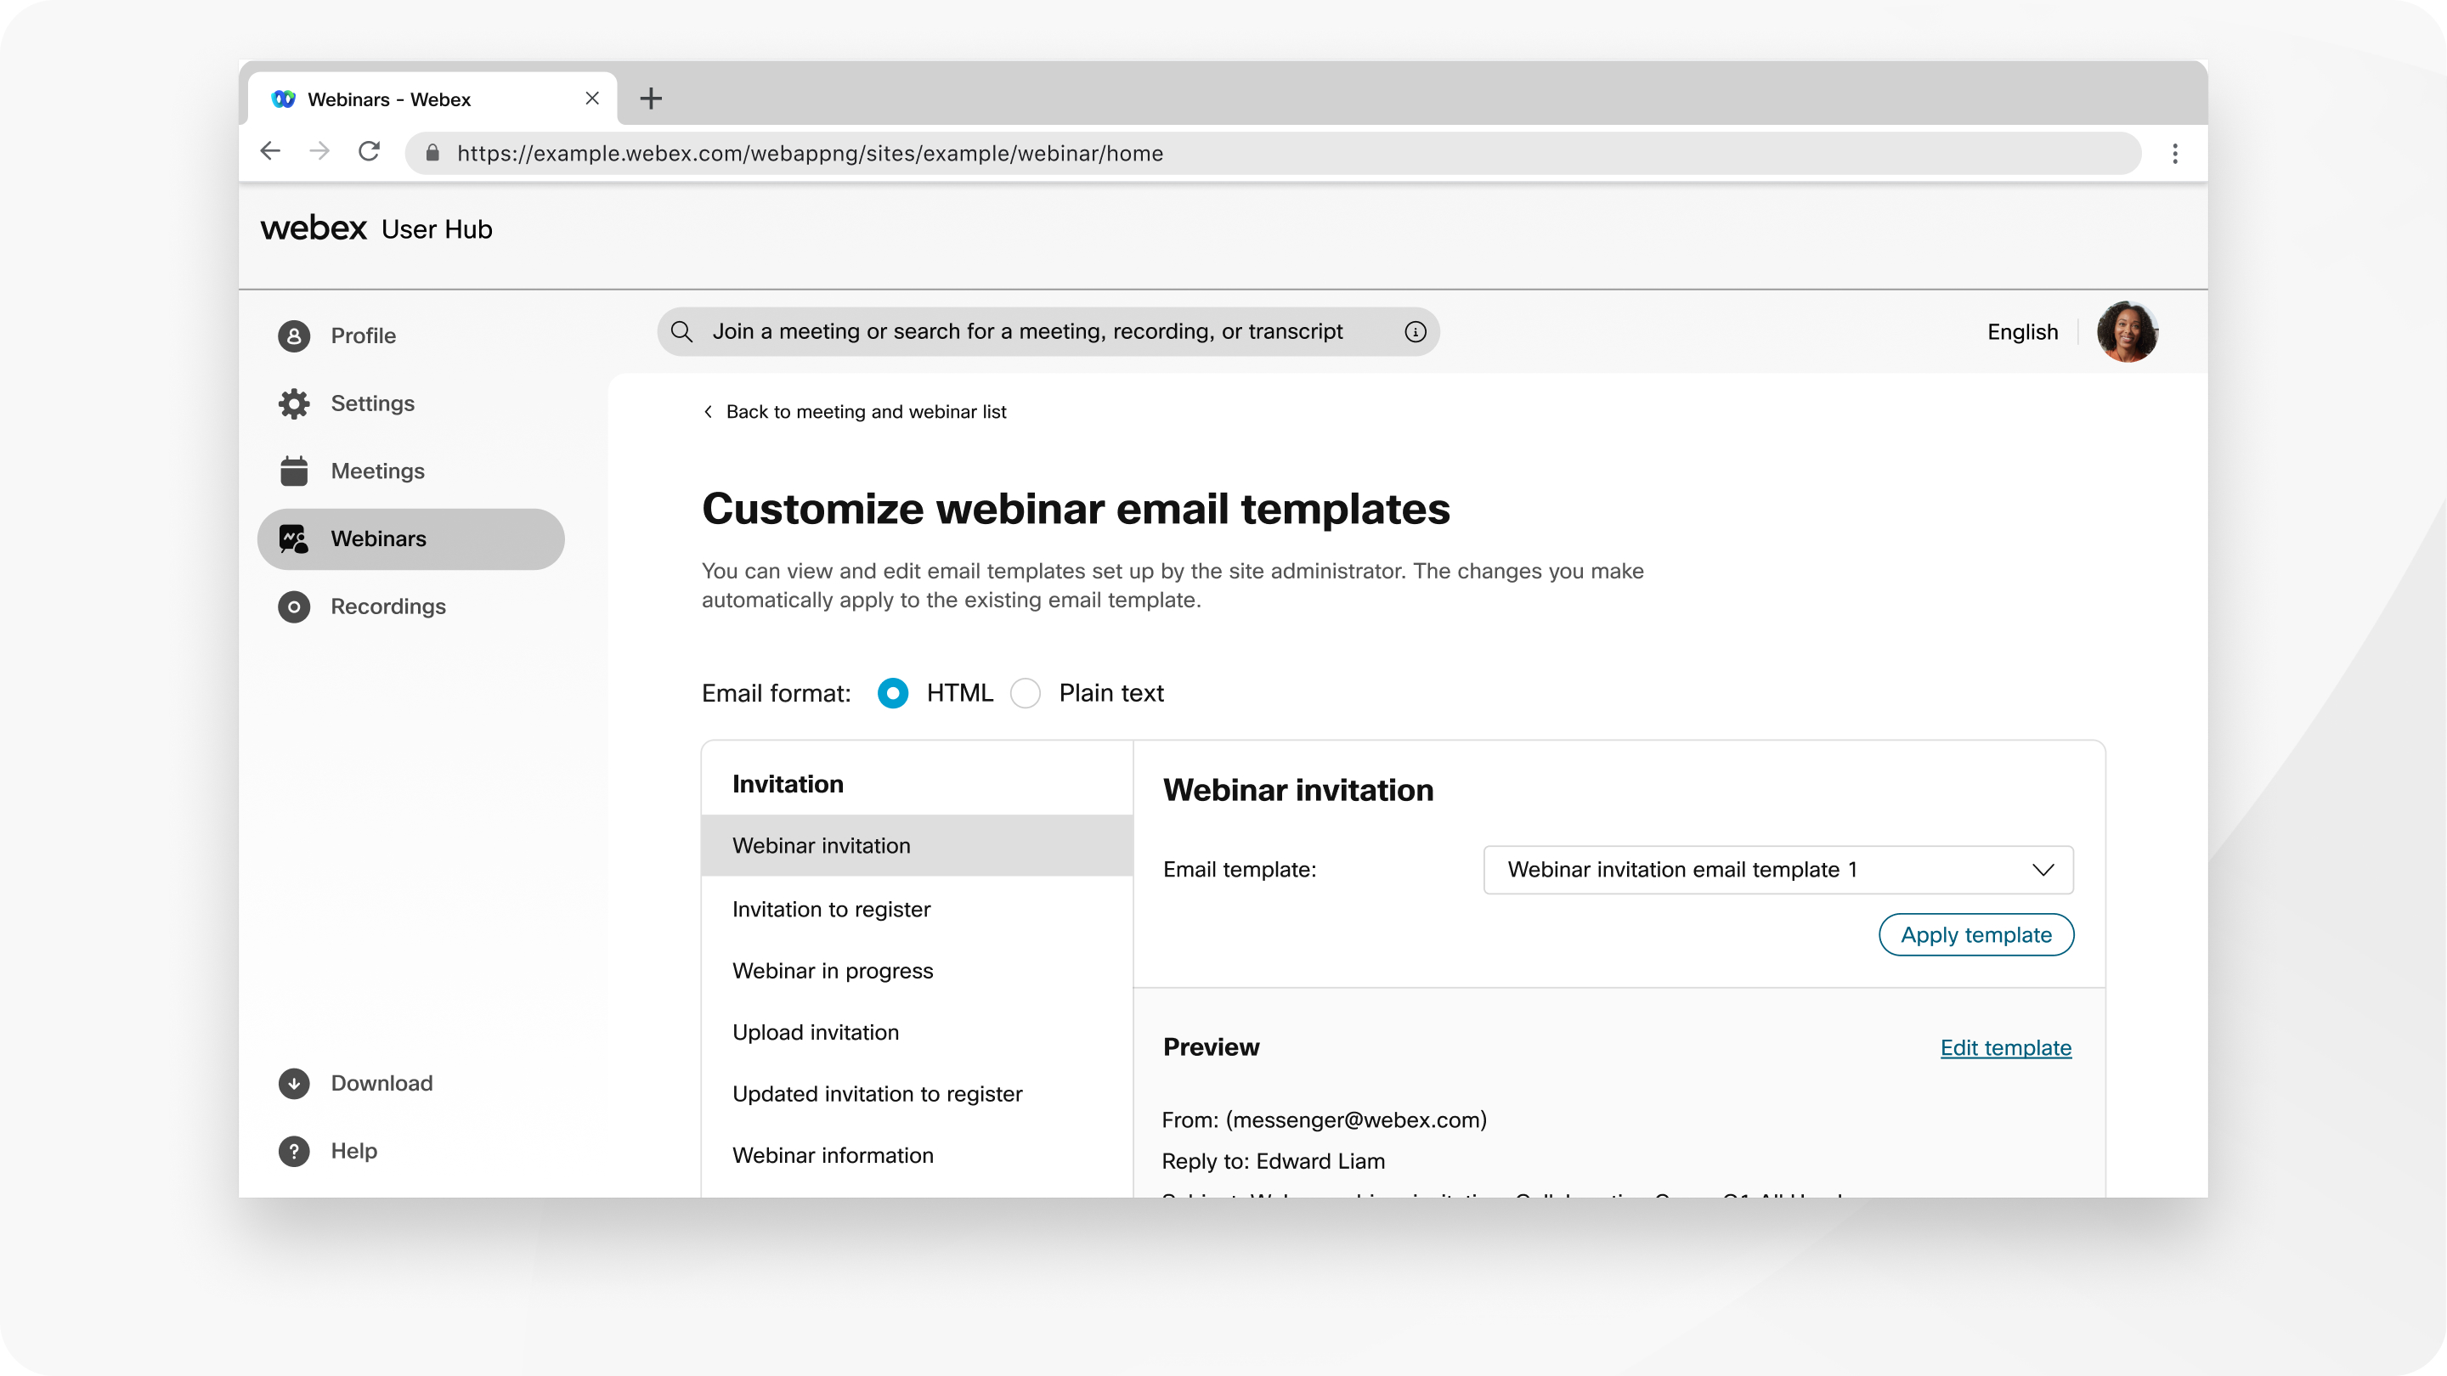Click the Meetings calendar icon

click(x=294, y=469)
